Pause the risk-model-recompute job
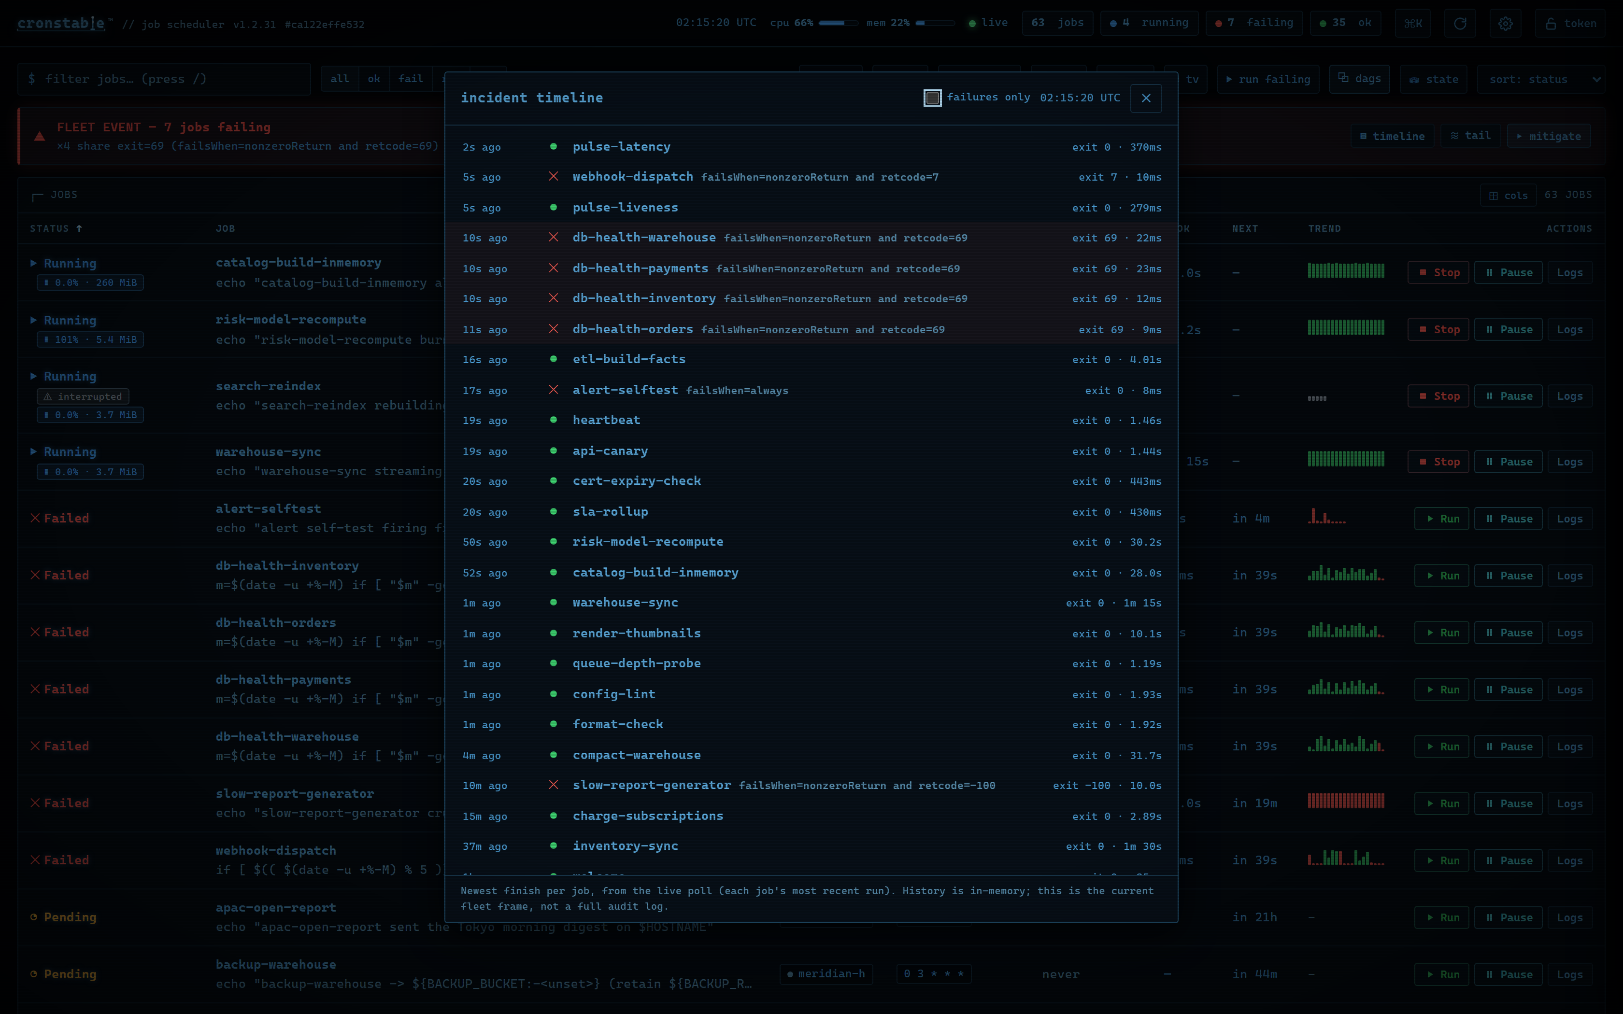Viewport: 1623px width, 1014px height. 1509,330
